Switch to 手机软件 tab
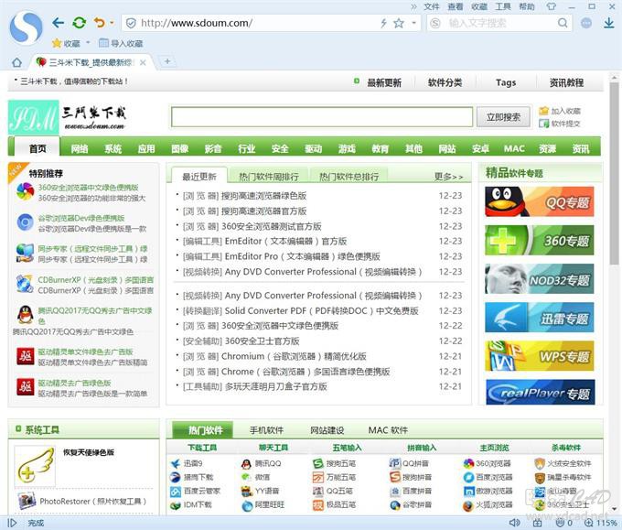Viewport: 622px width, 530px height. (266, 430)
